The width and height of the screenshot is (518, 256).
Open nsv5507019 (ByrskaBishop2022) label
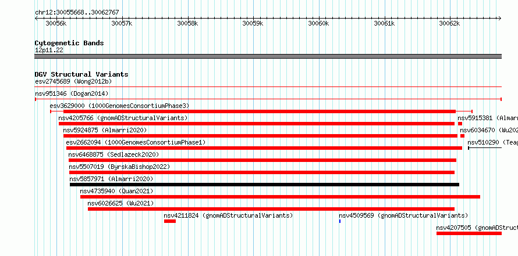119,167
